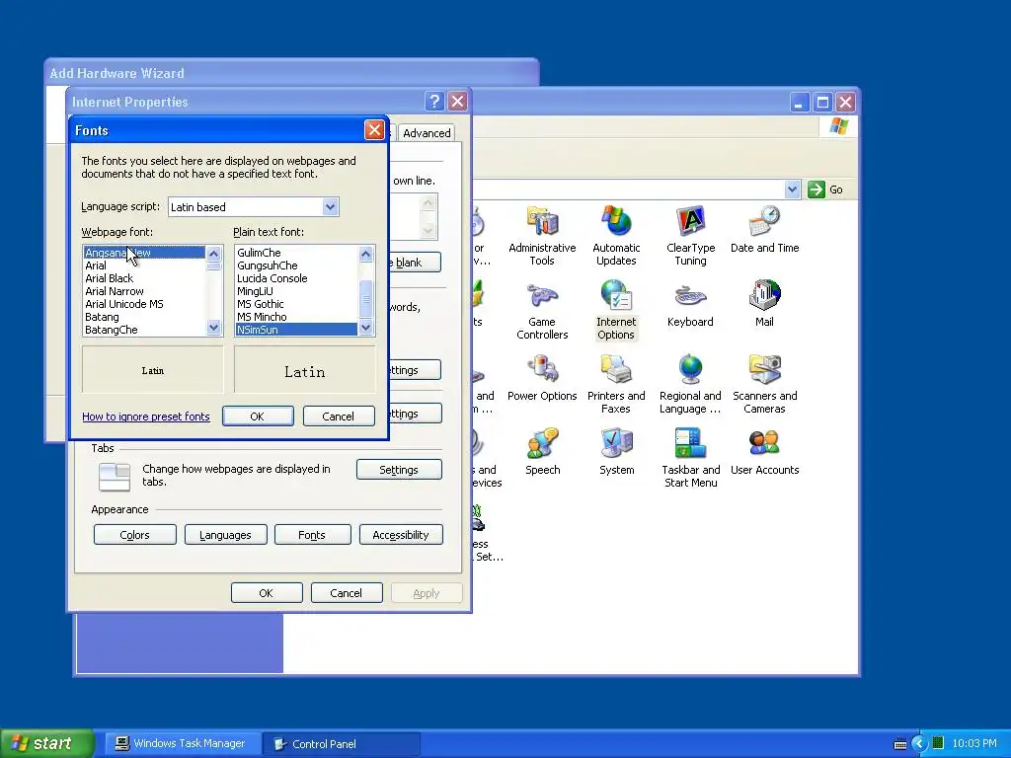Screen dimensions: 1011x758
Task: Click the keyboard tray icon
Action: click(900, 744)
